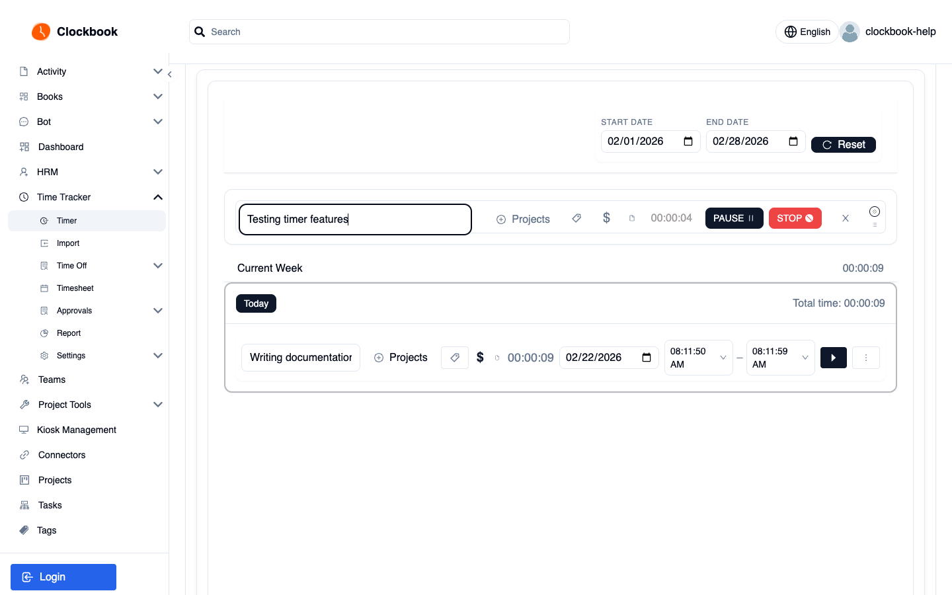
Task: Click the user avatar icon
Action: click(850, 32)
